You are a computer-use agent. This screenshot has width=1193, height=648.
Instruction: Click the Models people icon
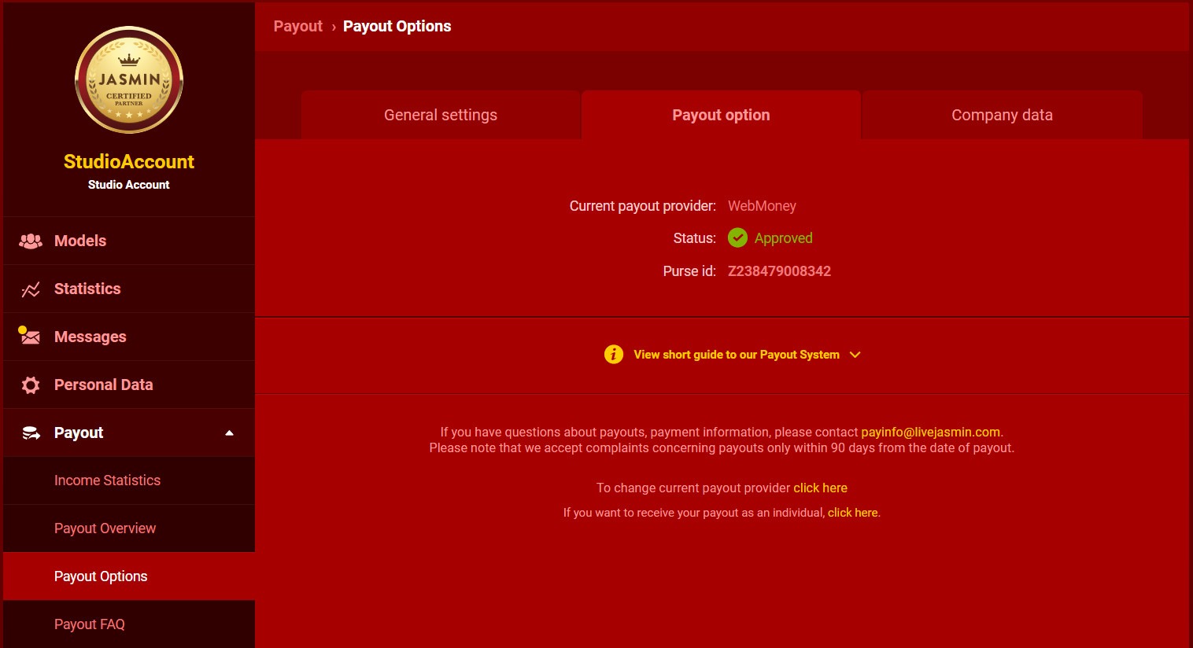coord(31,241)
